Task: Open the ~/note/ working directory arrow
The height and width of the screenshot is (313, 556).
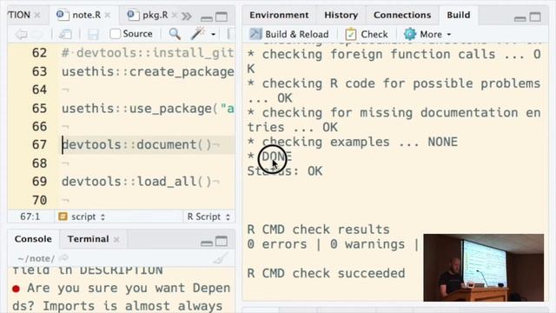Action: click(63, 257)
